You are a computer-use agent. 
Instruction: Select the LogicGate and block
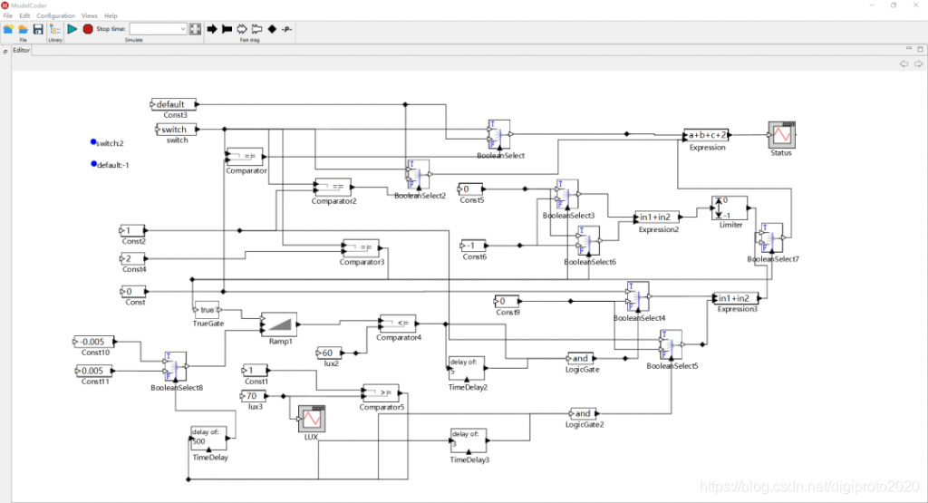(581, 358)
